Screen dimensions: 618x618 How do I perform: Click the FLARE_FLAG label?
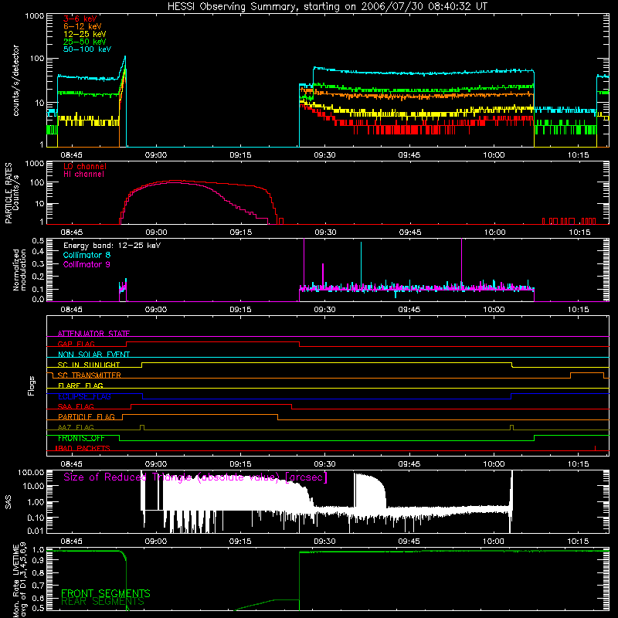click(x=80, y=385)
